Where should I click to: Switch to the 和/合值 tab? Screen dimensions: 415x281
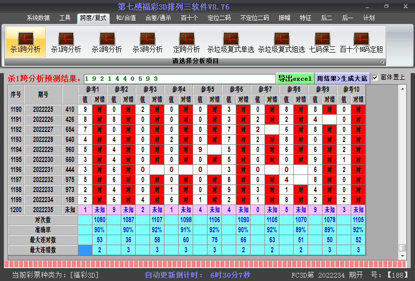click(126, 18)
